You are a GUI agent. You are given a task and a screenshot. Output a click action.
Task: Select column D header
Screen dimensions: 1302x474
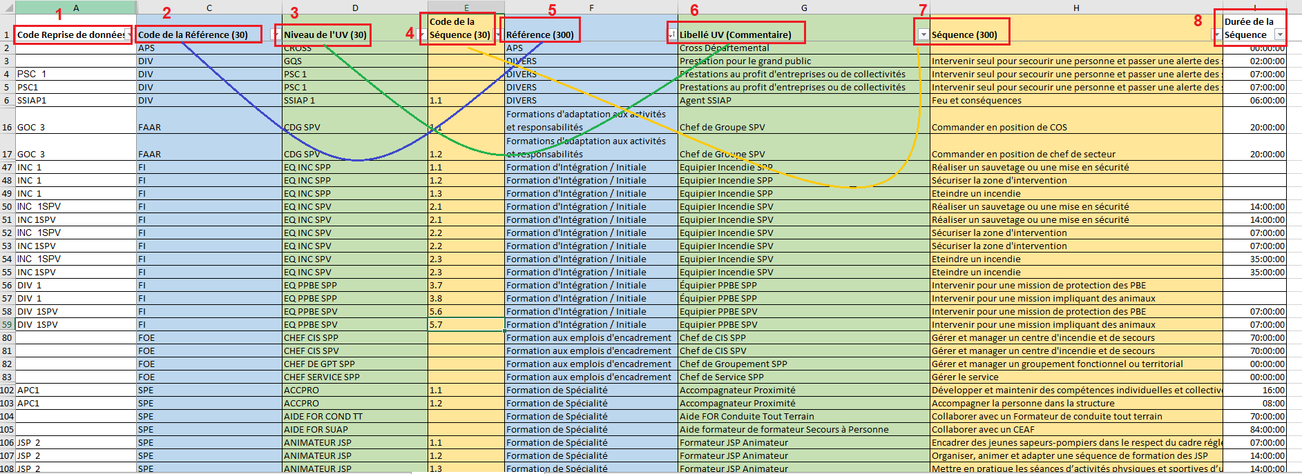coord(355,8)
